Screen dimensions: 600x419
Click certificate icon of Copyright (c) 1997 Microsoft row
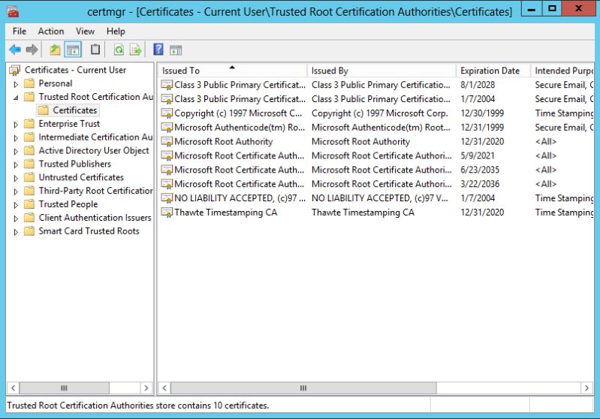click(167, 113)
